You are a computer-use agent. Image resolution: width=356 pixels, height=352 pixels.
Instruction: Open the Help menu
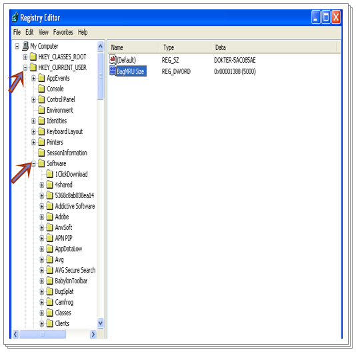tap(83, 32)
